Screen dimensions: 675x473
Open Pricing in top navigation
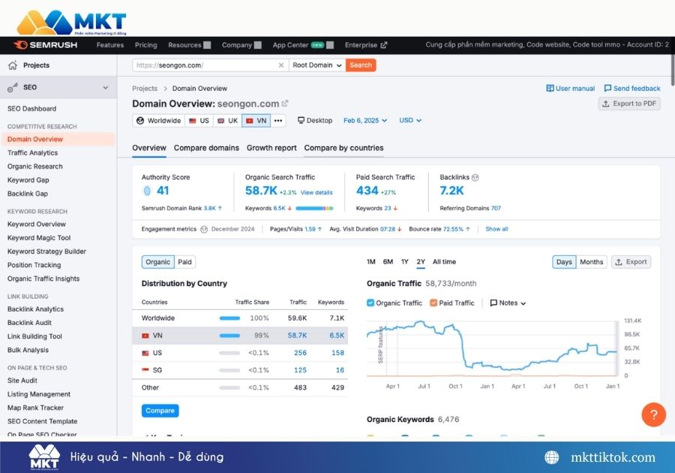(x=146, y=45)
